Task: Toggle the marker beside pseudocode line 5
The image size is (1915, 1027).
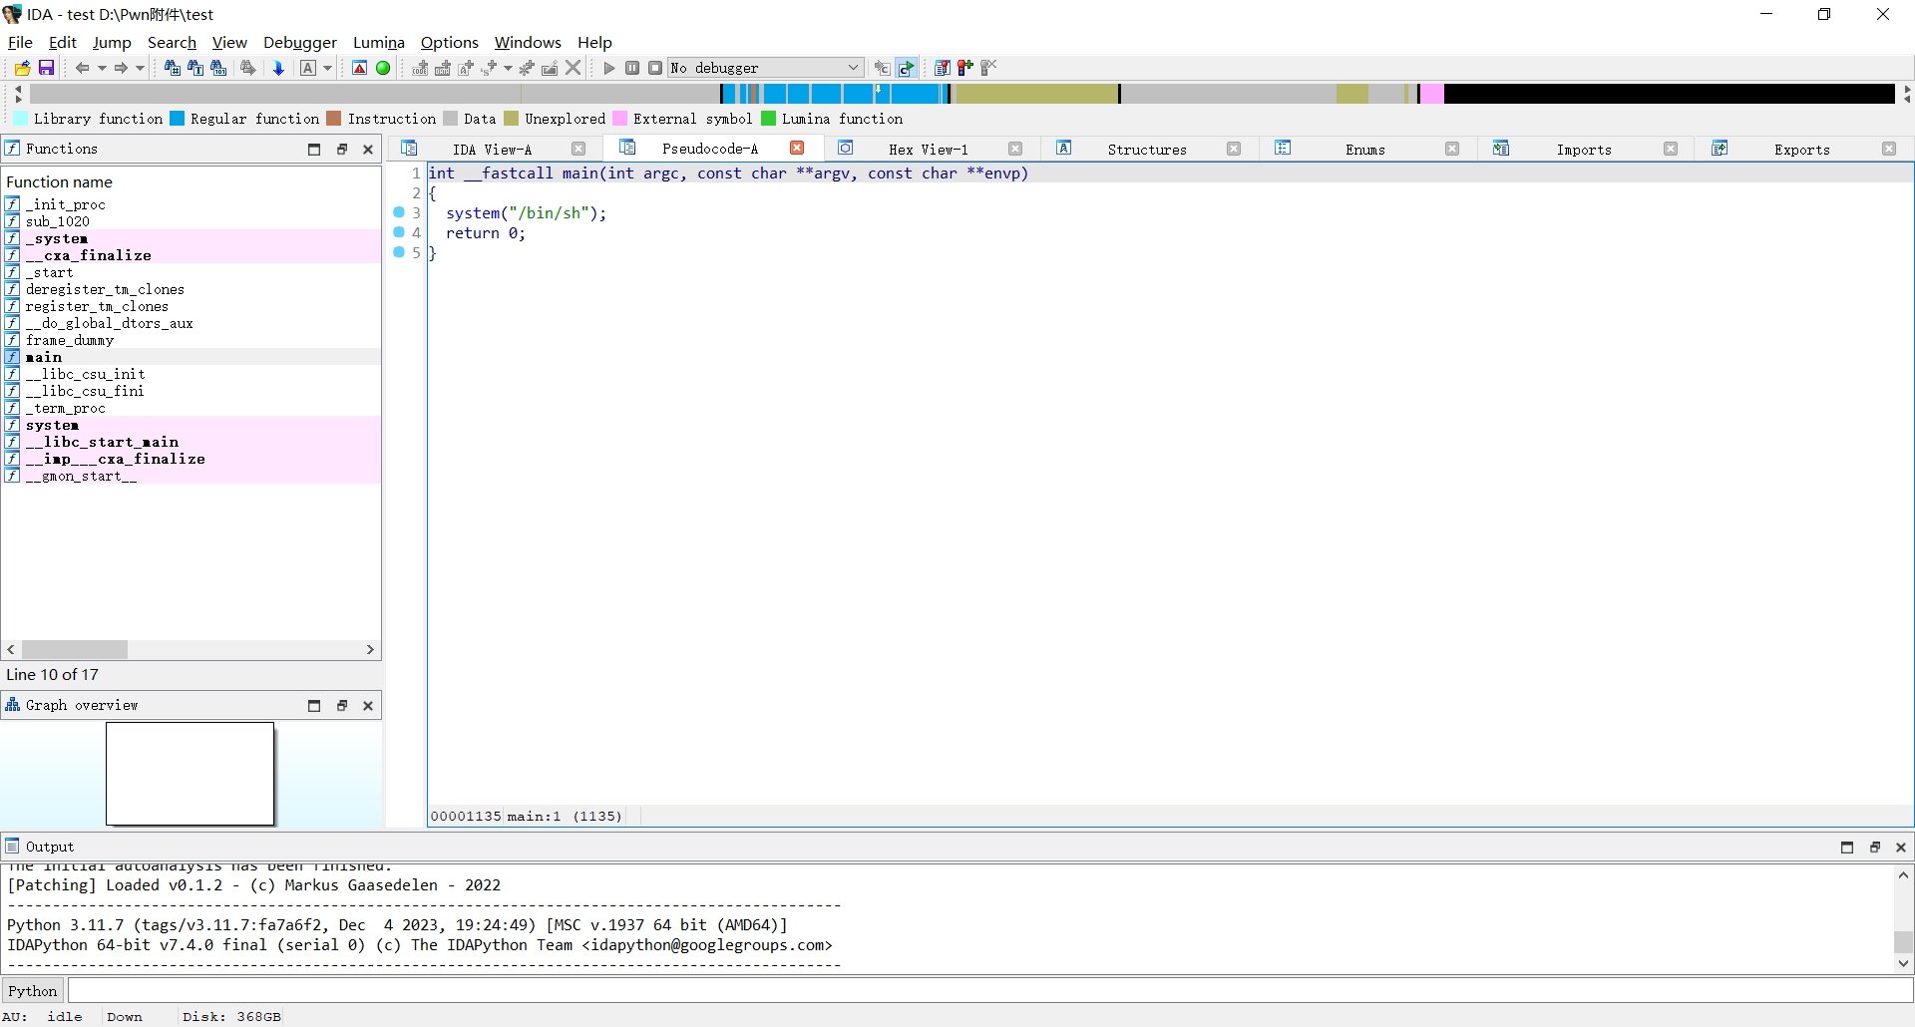Action: tap(398, 252)
